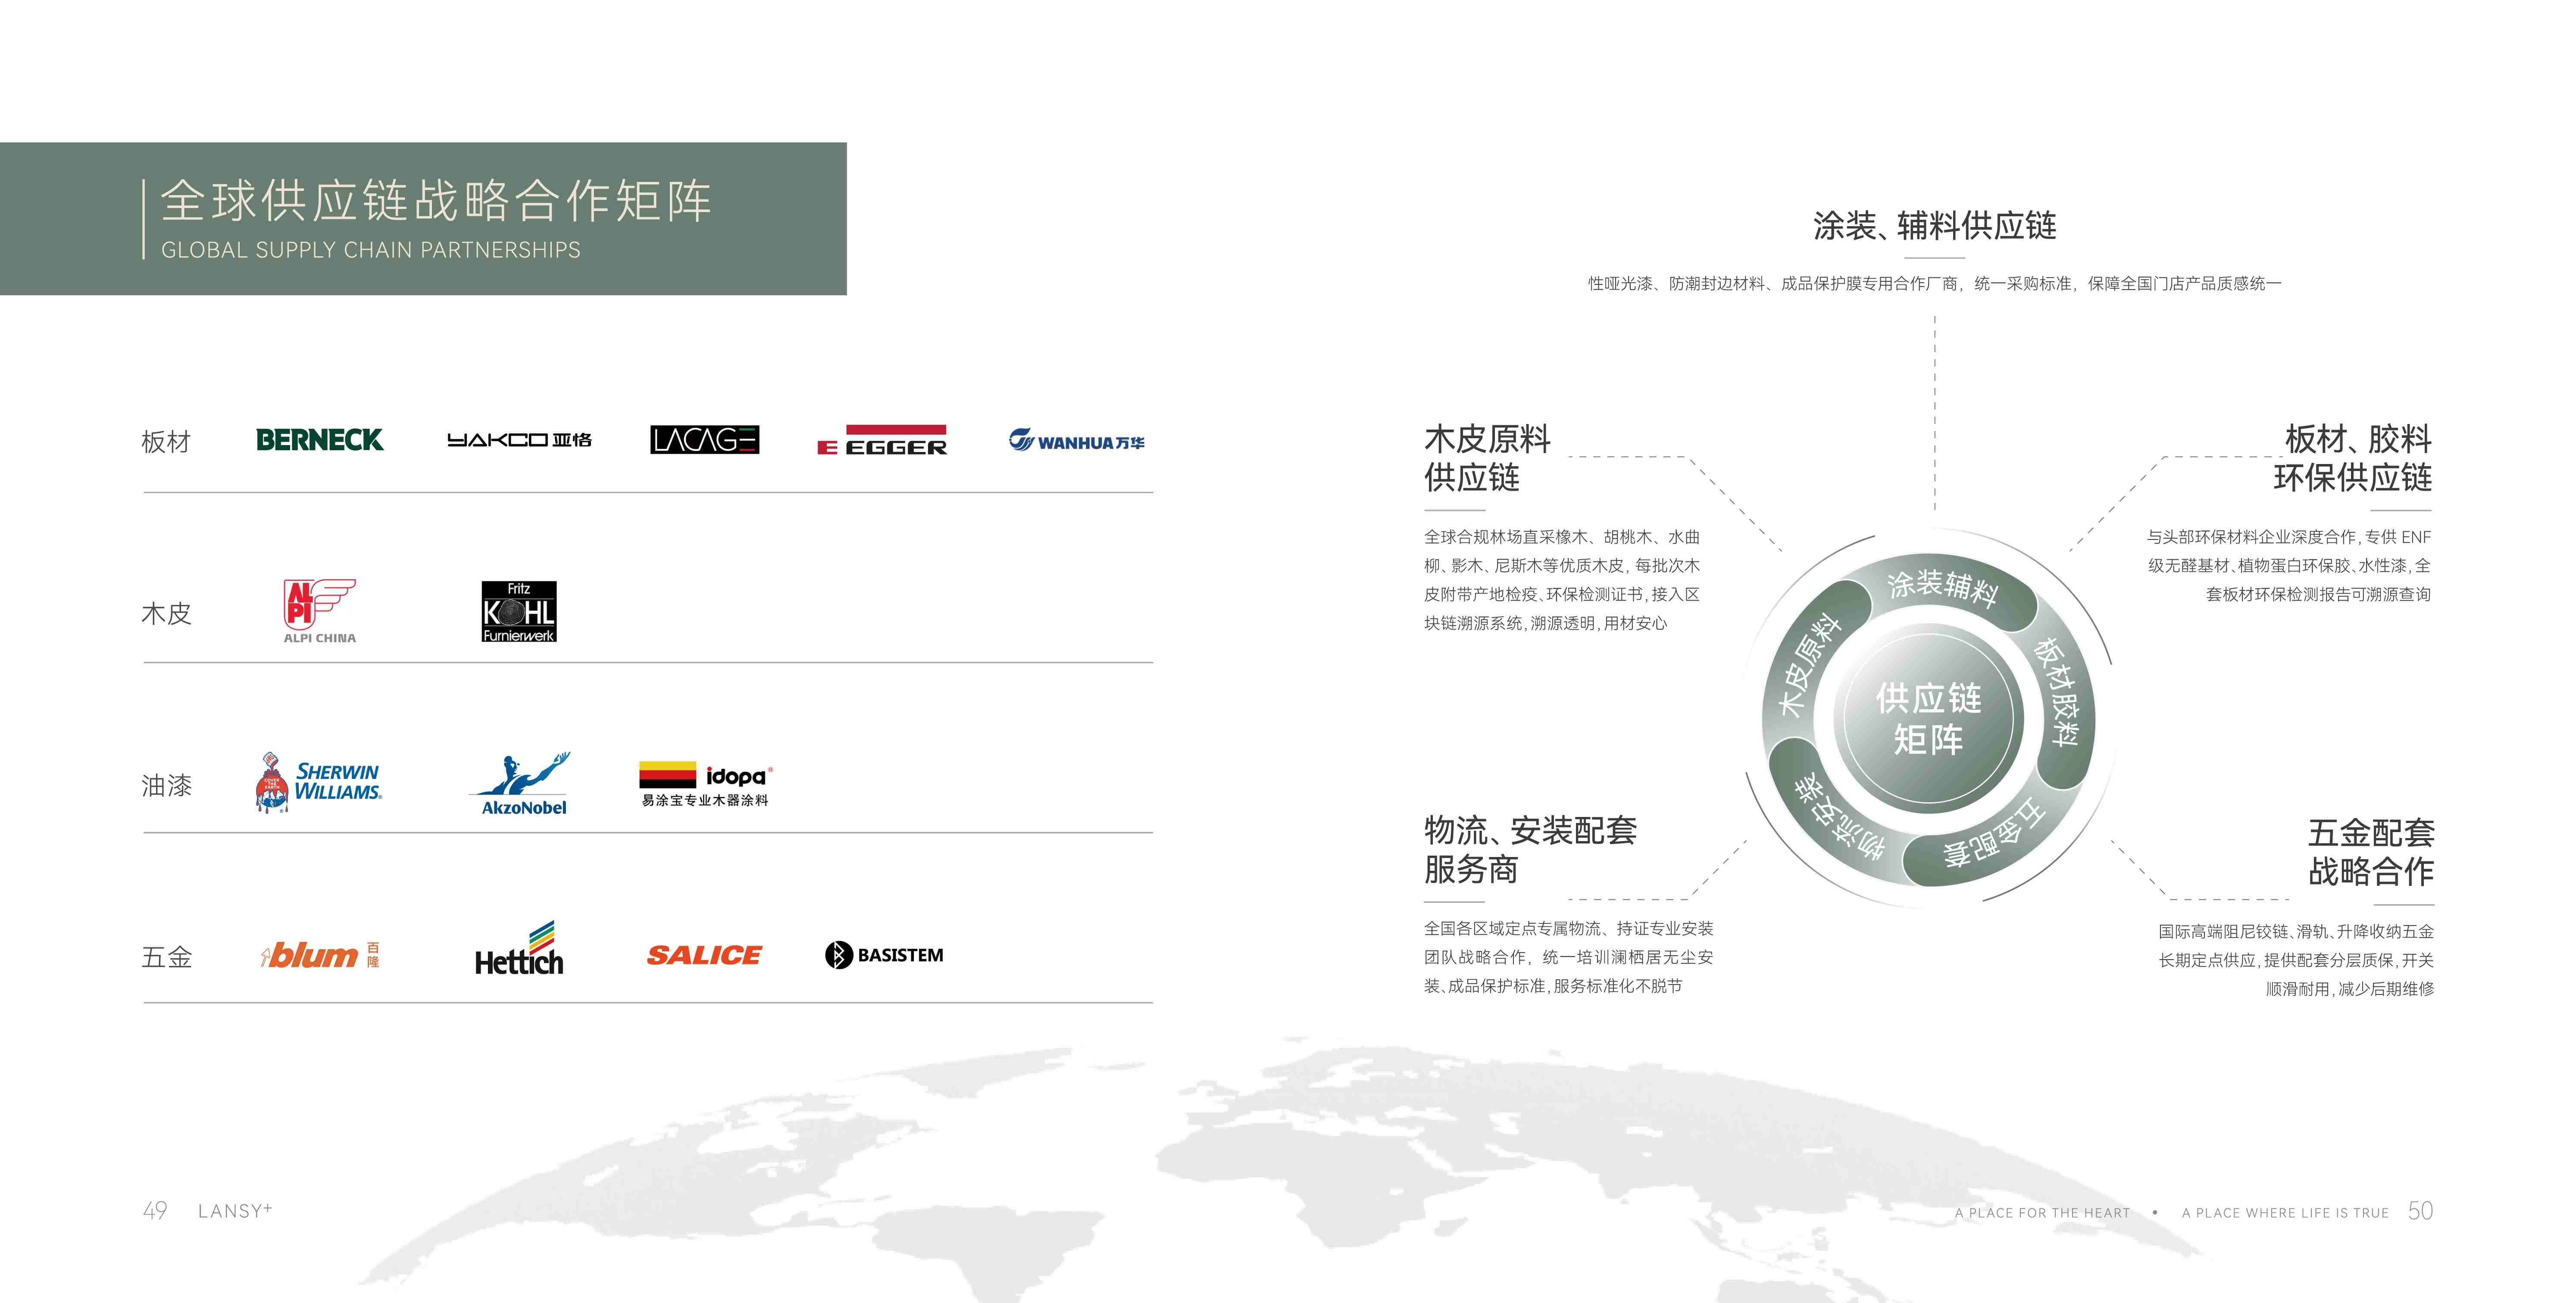Select the subtitle GLOBAL SUPPLY CHAIN PARTNERSHIPS
This screenshot has height=1303, width=2576.
371,250
